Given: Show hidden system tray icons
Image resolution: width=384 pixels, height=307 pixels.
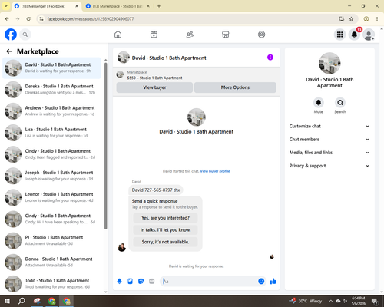Looking at the screenshot, I should (x=330, y=301).
